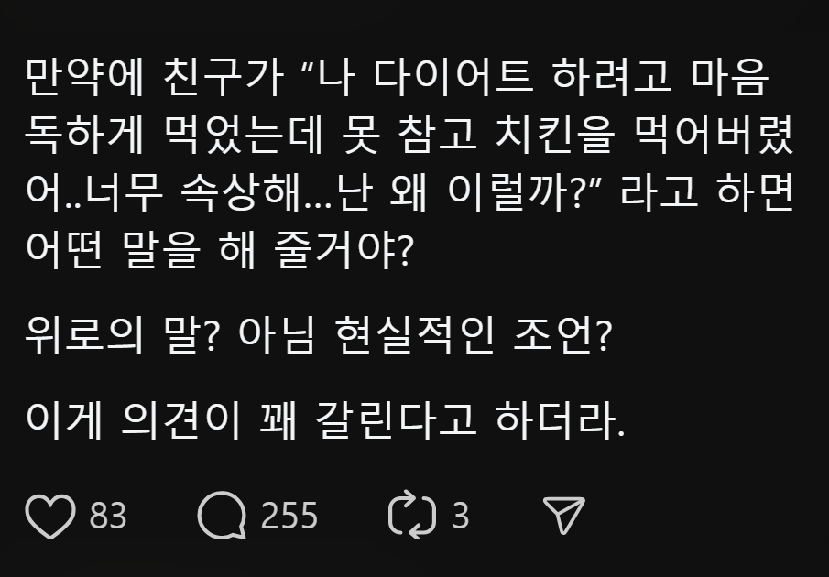Click the word "치킨을" in the post

pyautogui.click(x=556, y=136)
